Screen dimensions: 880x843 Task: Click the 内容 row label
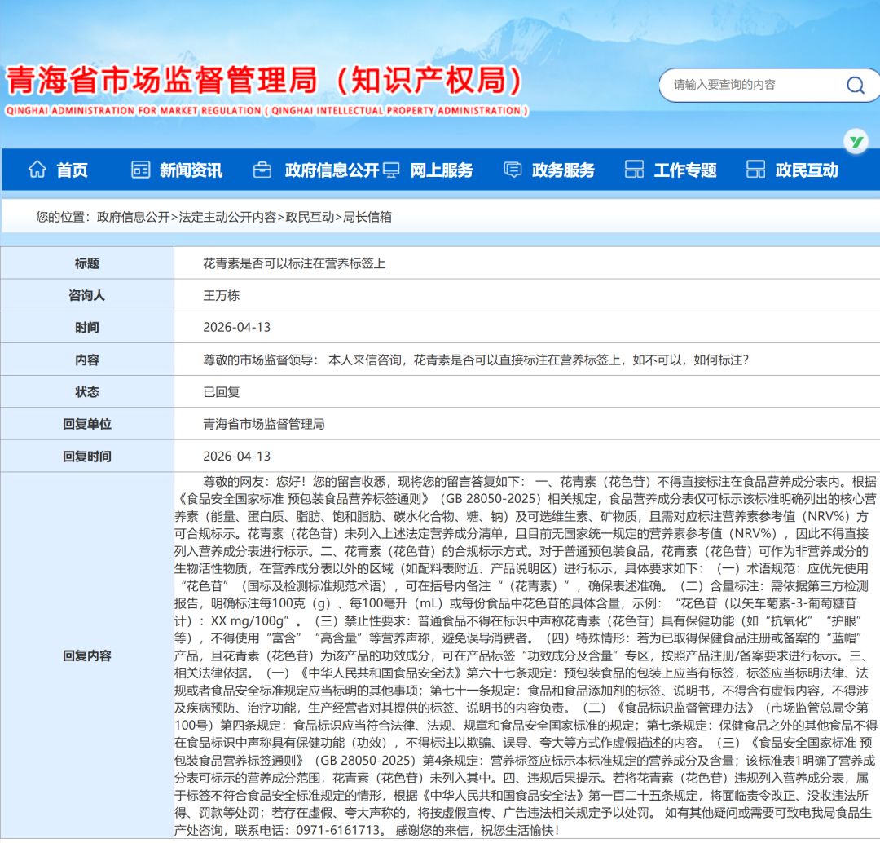[87, 360]
